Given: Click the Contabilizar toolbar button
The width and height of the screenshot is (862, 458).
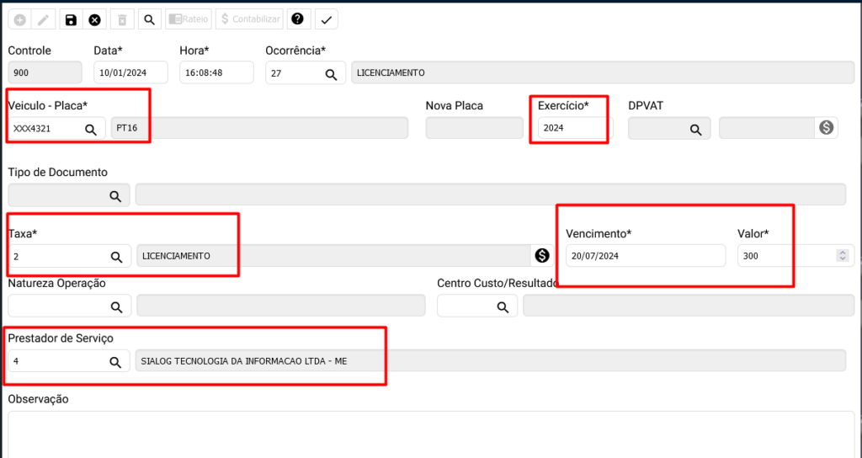Looking at the screenshot, I should pos(249,19).
